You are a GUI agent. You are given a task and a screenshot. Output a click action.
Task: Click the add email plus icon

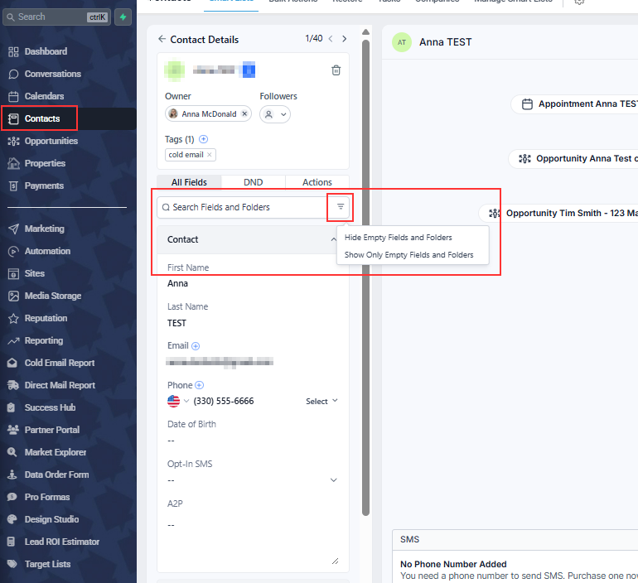coord(196,346)
